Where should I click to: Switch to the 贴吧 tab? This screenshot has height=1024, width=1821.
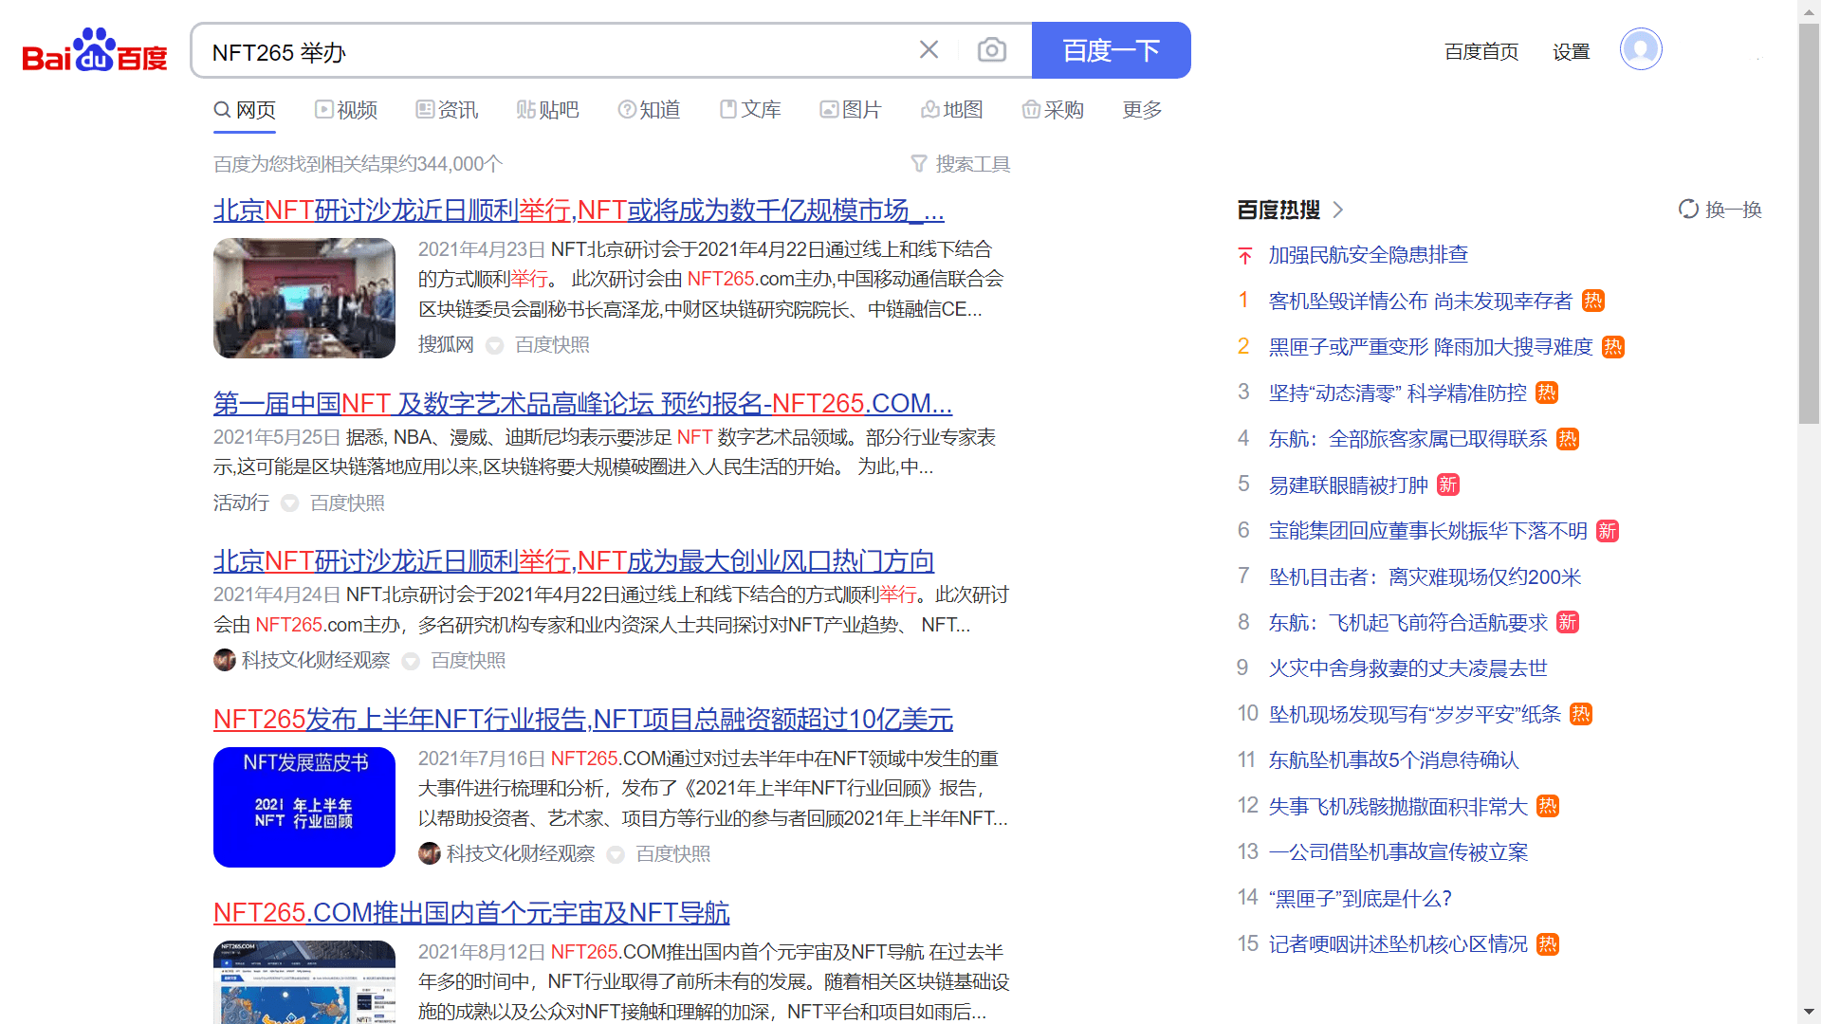(x=547, y=110)
